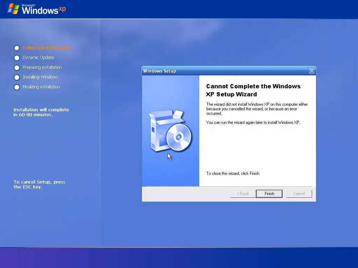Click 'You can run the wizard again later' sentence
Screen dimensions: 358x268
point(253,122)
